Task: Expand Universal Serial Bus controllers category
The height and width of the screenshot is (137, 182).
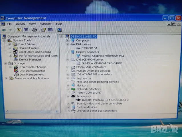Action: coord(68,111)
